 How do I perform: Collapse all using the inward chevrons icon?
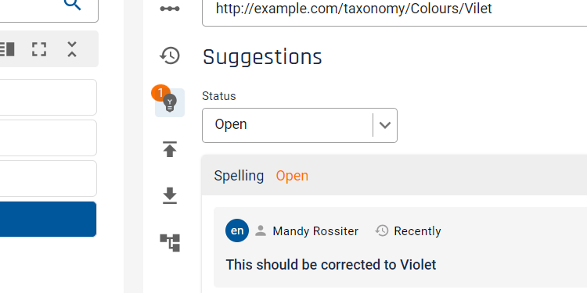click(72, 49)
